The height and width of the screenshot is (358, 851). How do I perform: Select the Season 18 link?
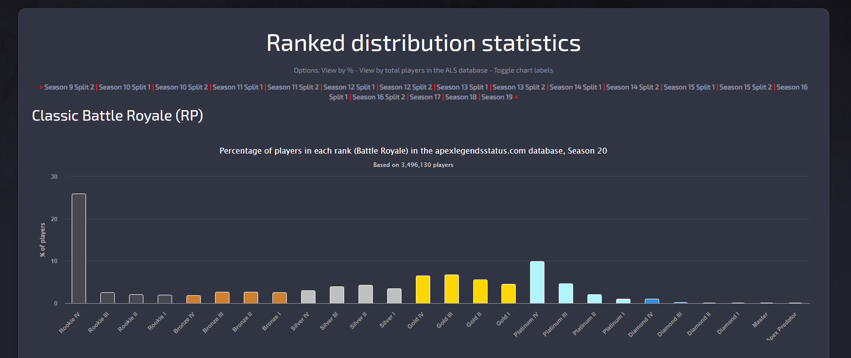[460, 97]
